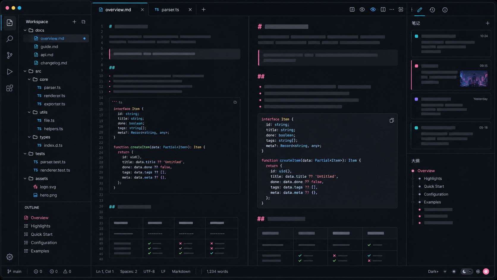
Task: Open exporter.ts in the file tree
Action: pyautogui.click(x=54, y=104)
